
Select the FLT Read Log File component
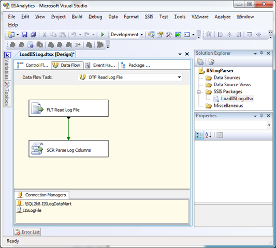click(x=69, y=109)
